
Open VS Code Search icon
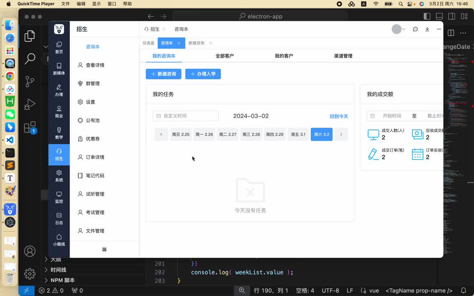click(30, 59)
